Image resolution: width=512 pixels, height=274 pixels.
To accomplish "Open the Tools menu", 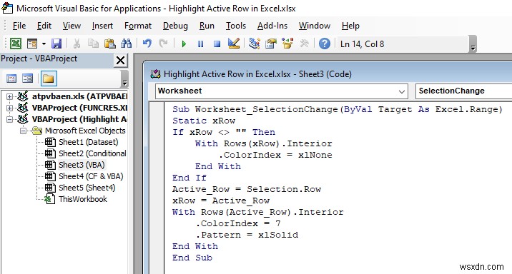I will 236,26.
